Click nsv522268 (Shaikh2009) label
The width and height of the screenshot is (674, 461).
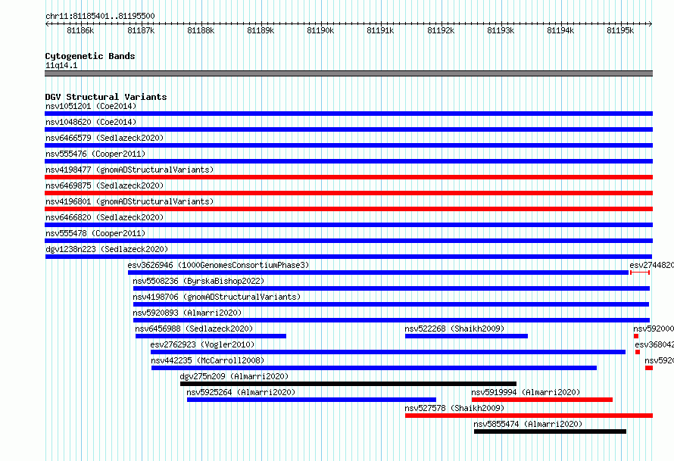pos(454,329)
